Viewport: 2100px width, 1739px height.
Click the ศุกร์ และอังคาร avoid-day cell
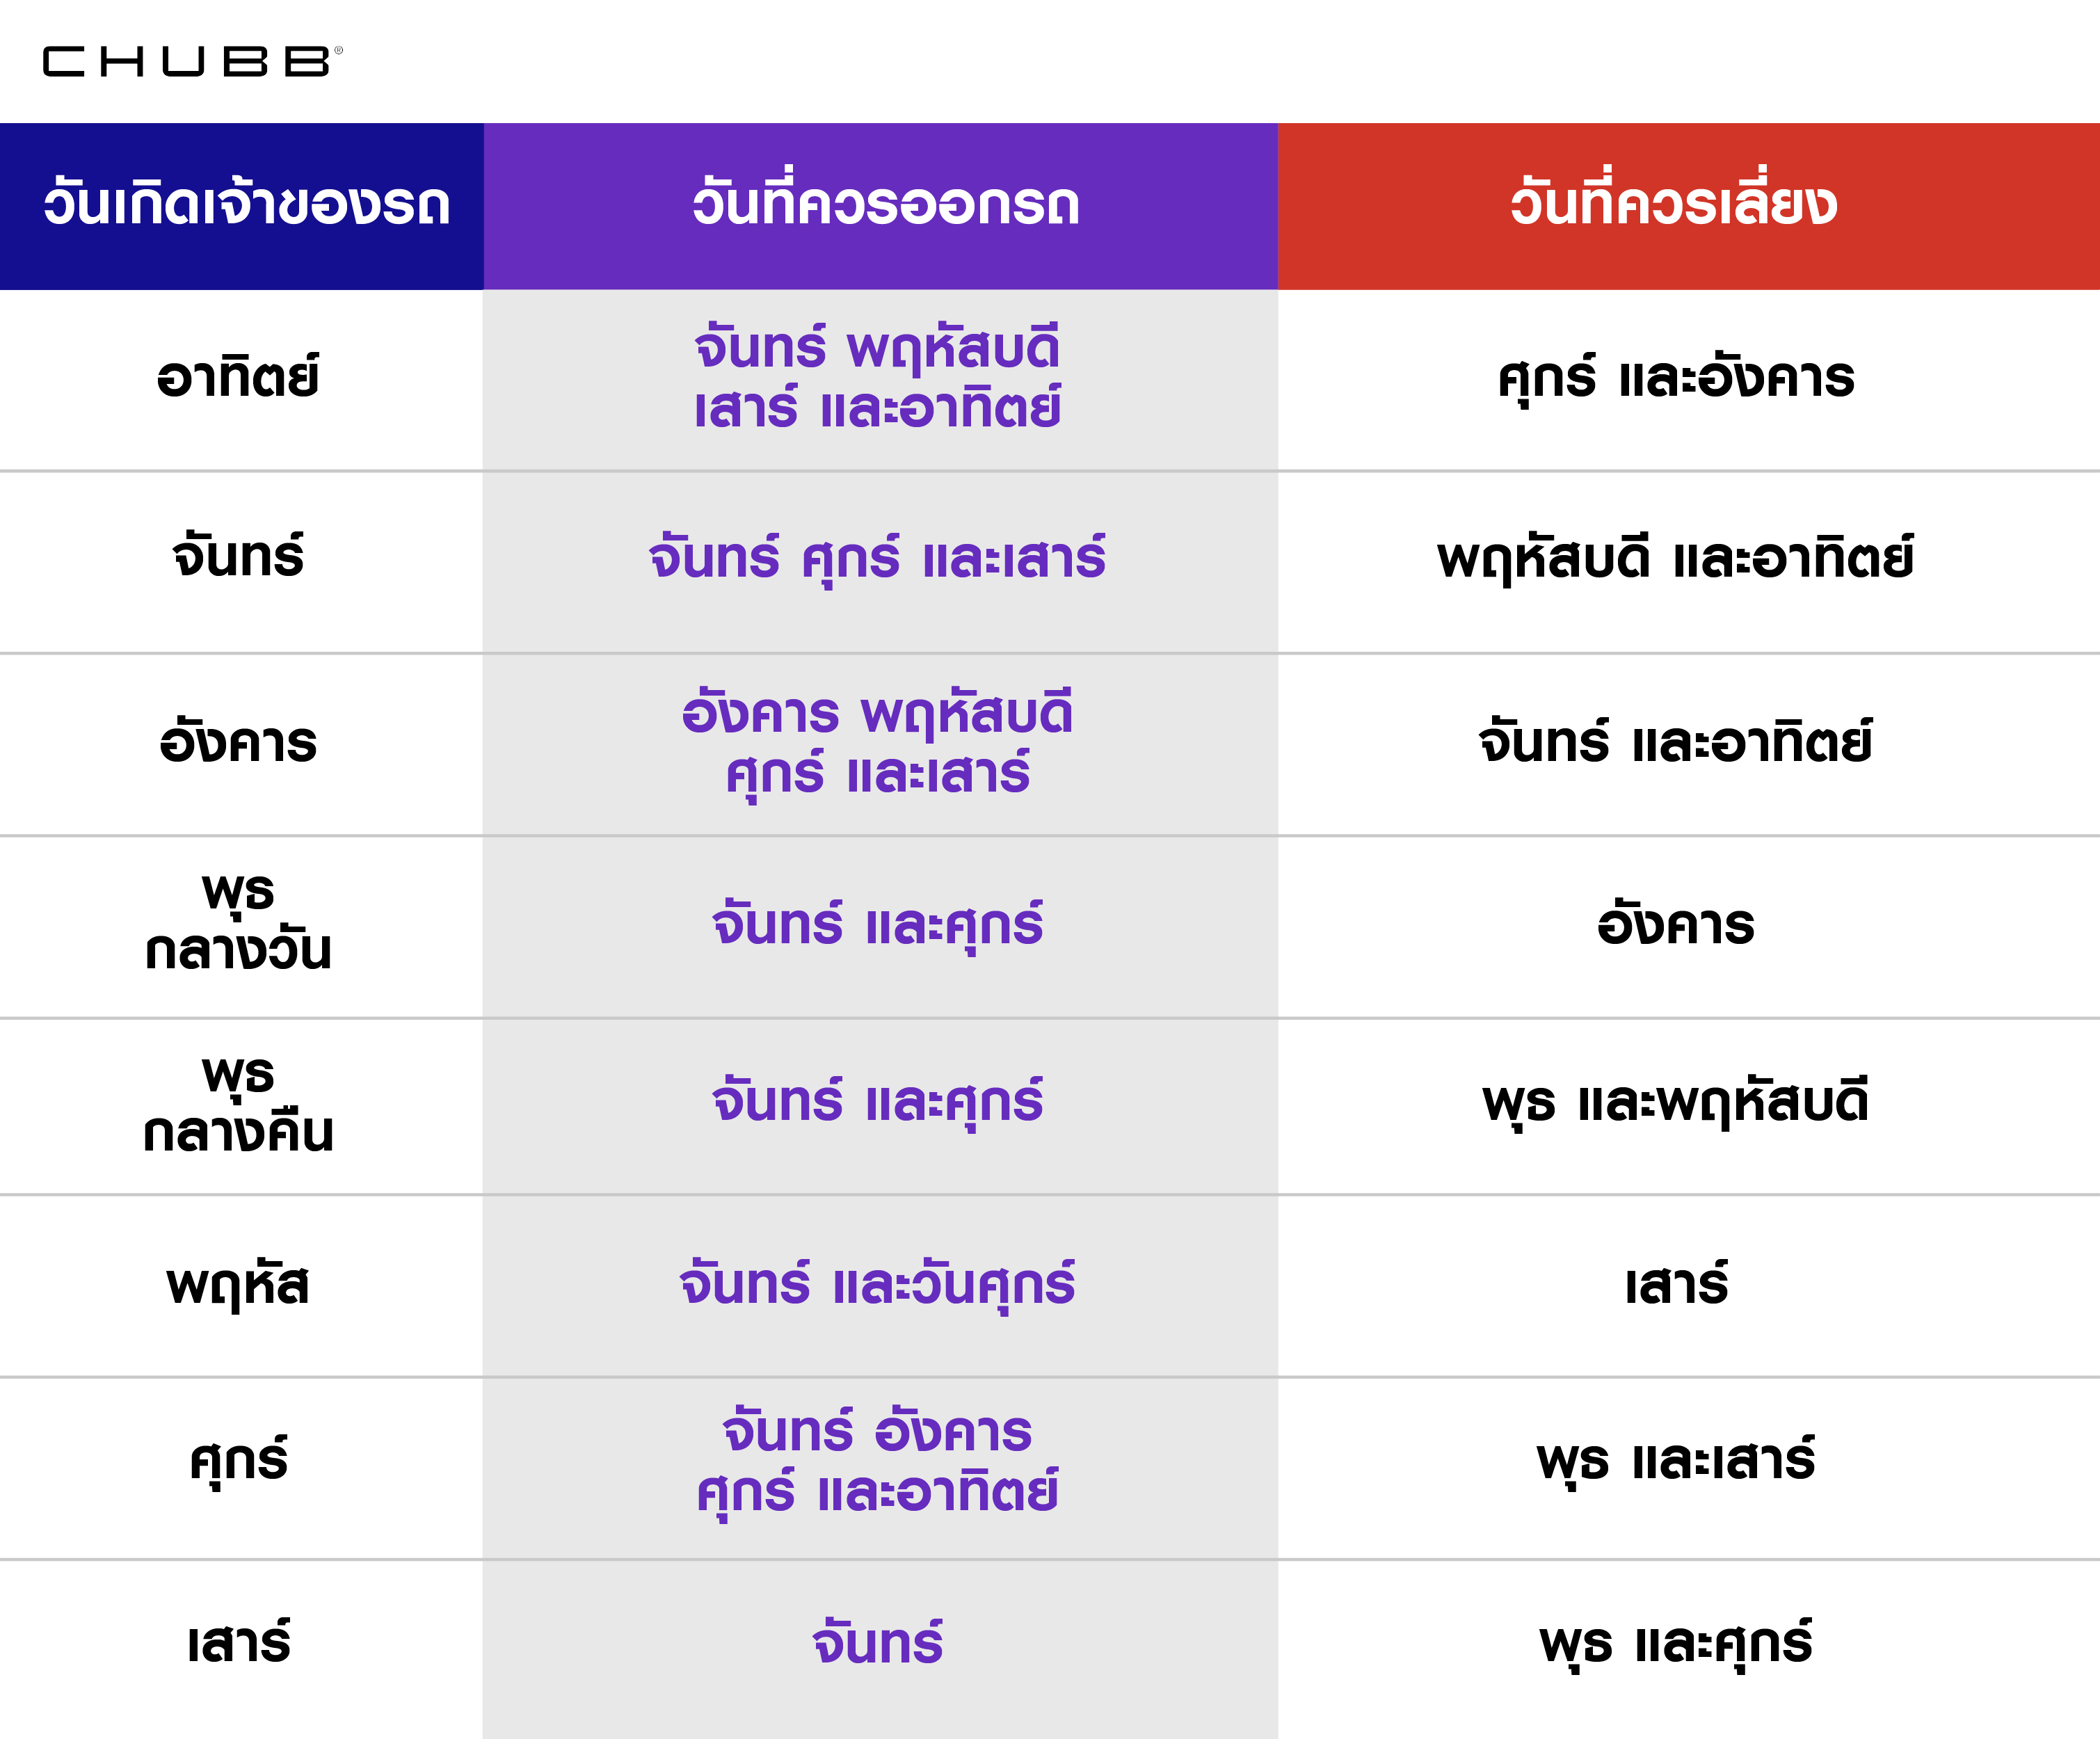pyautogui.click(x=1676, y=379)
